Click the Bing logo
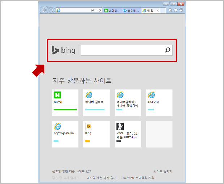Image resolution: width=224 pixels, height=184 pixels. (64, 50)
